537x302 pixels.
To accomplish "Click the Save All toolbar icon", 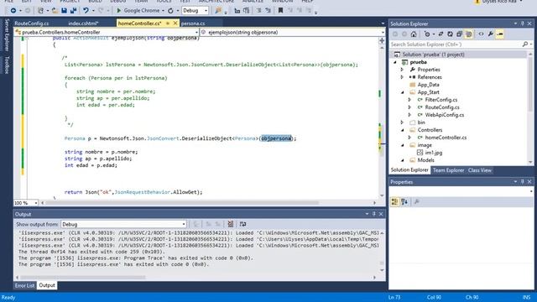I will [73, 11].
